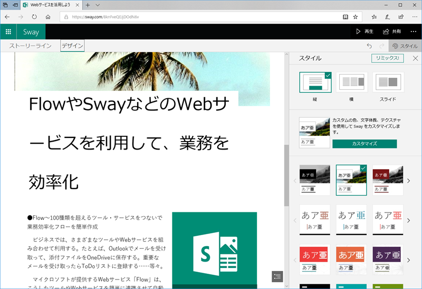Select the dark red landscape style swatch

click(388, 180)
